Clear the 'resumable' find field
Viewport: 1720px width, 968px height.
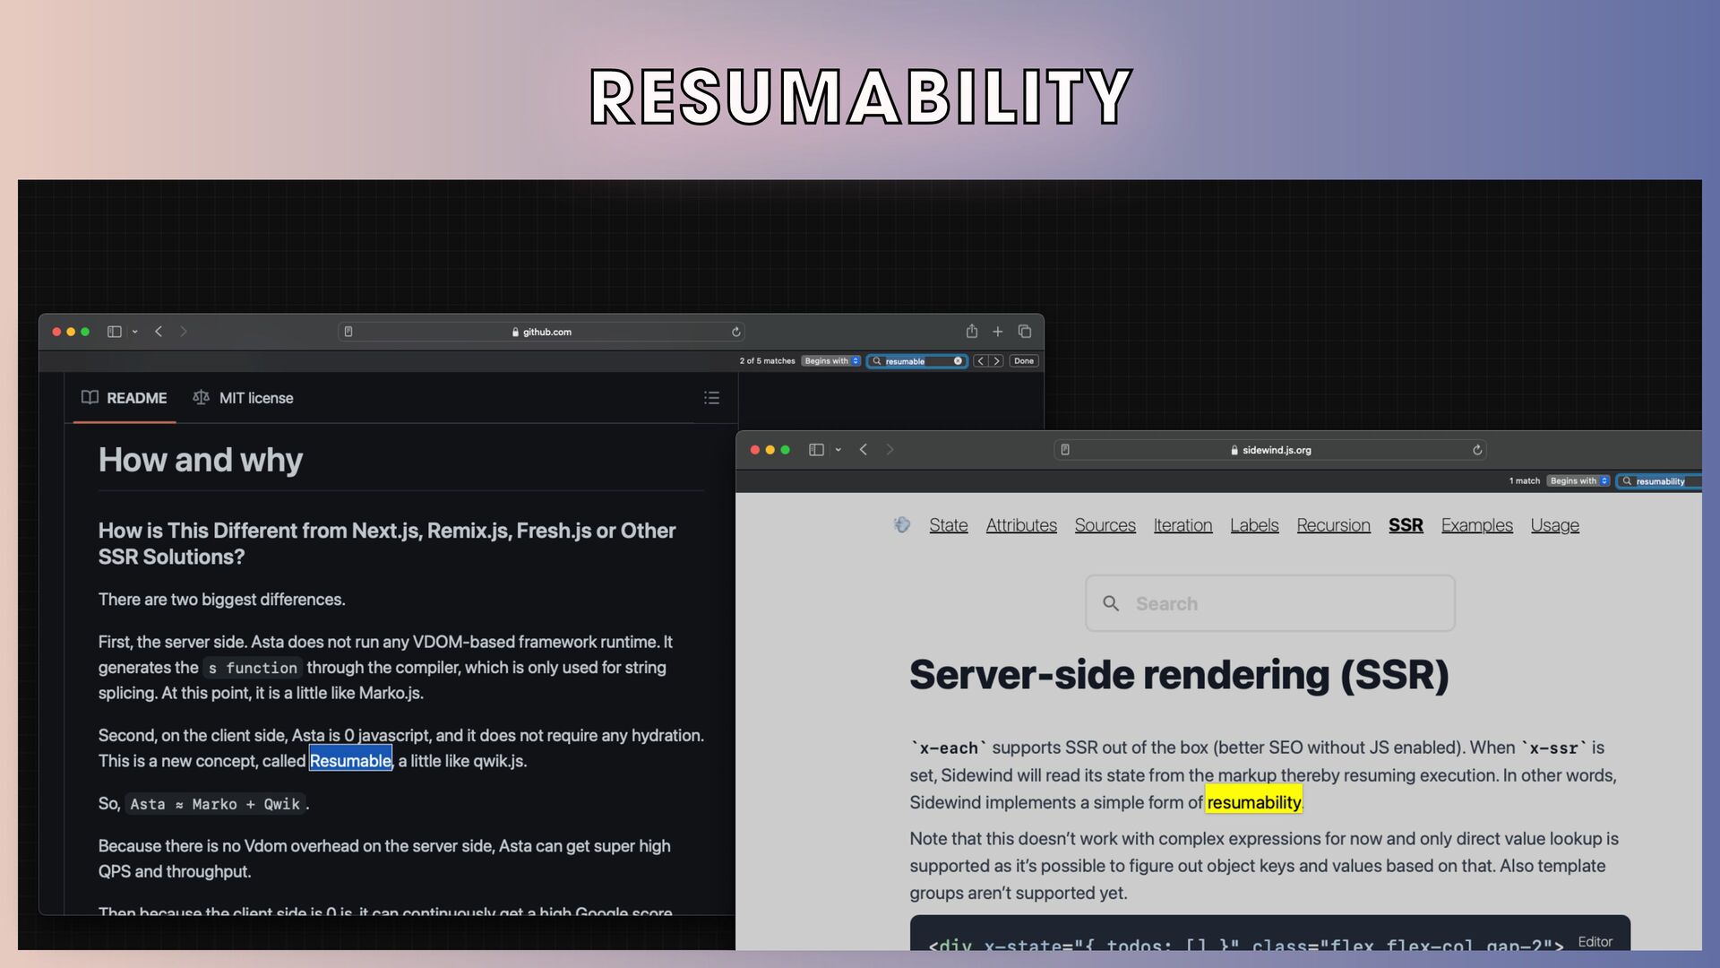[x=958, y=361]
